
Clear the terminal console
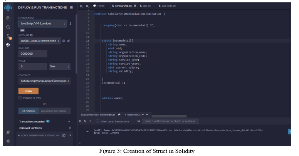pos(85,121)
